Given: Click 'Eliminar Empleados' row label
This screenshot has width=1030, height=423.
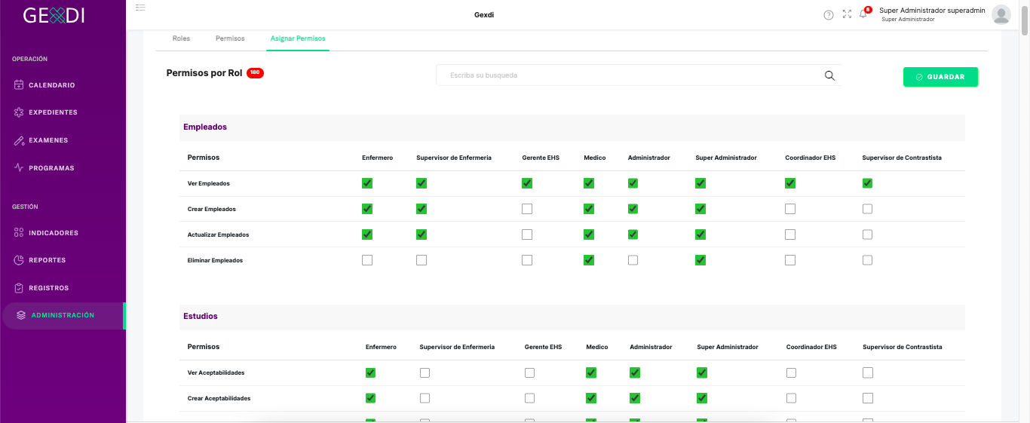Looking at the screenshot, I should (215, 260).
